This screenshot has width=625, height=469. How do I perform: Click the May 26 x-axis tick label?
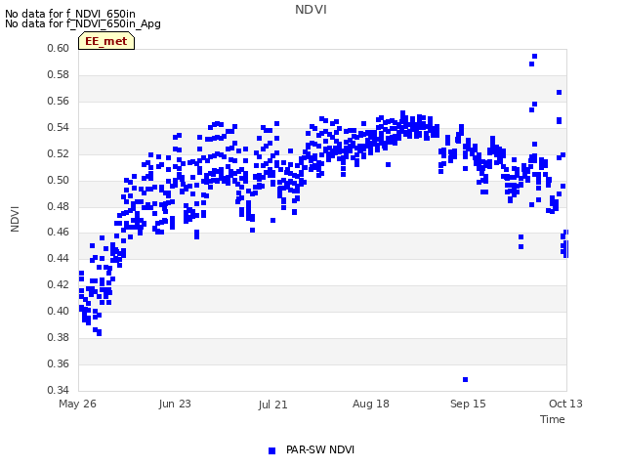tap(77, 404)
